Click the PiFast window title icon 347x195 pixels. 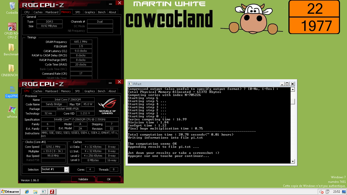pyautogui.click(x=130, y=84)
